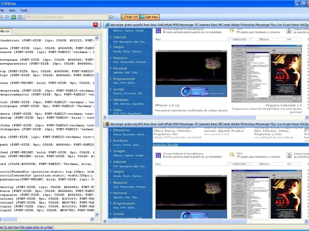
Task: Click the Anuncios Google link
Action: pos(165,145)
